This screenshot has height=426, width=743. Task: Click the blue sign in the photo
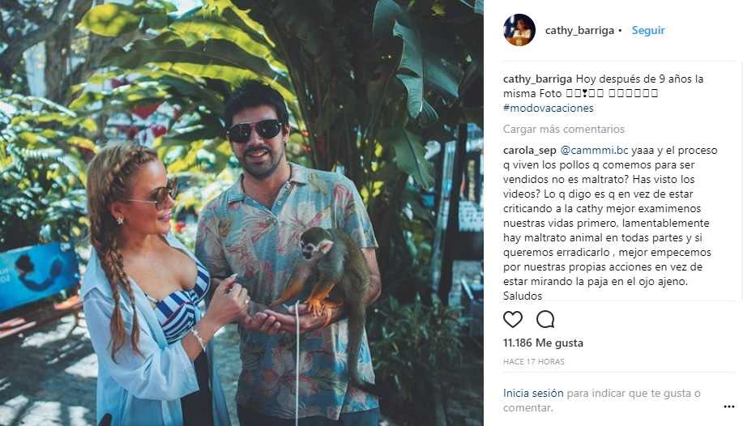tap(36, 275)
